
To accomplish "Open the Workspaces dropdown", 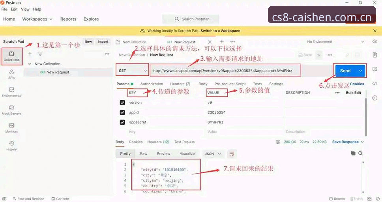I will 37,19.
